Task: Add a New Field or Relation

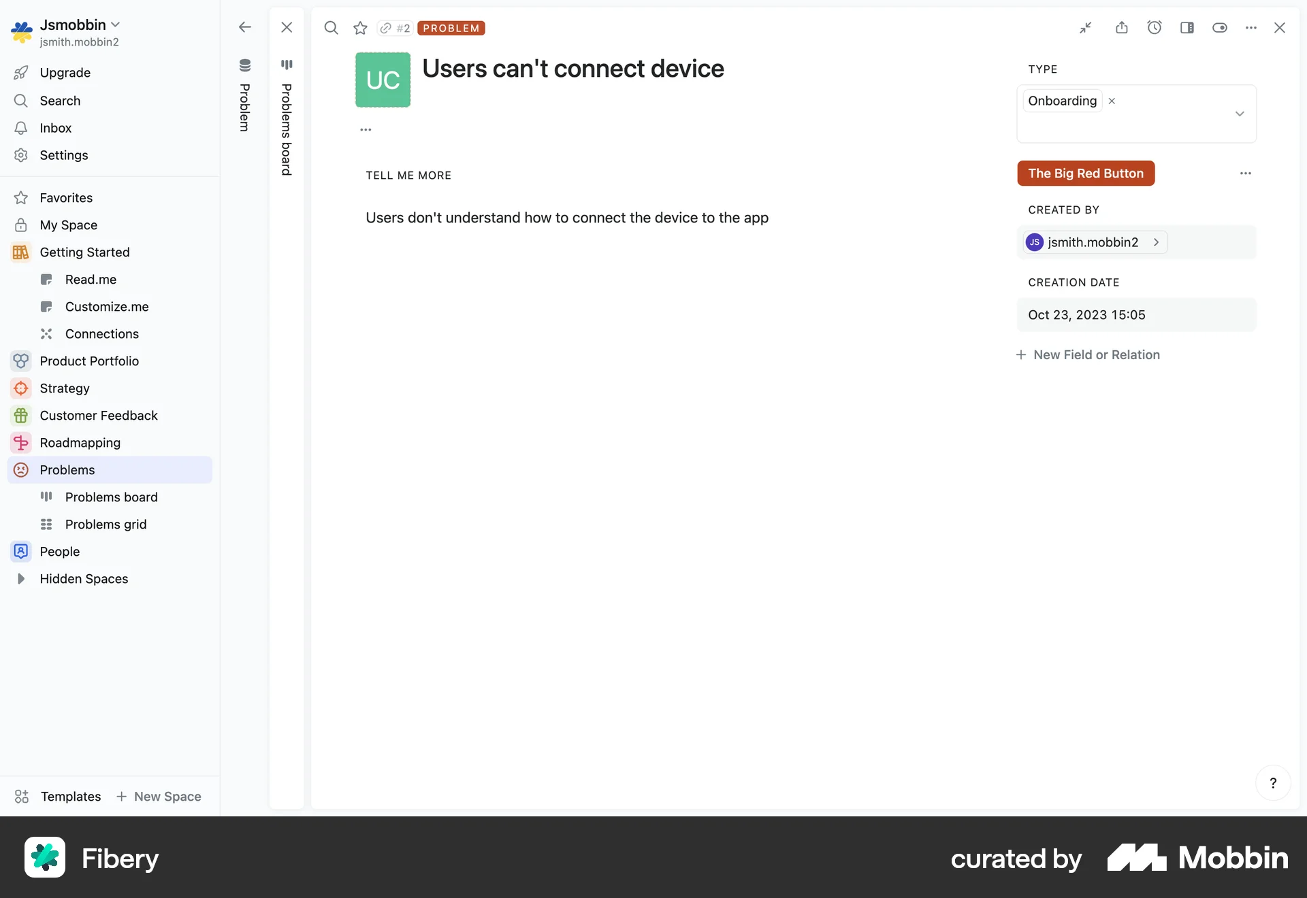Action: pos(1088,354)
